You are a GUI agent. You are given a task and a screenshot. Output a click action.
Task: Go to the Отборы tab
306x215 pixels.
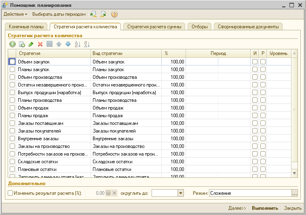199,27
